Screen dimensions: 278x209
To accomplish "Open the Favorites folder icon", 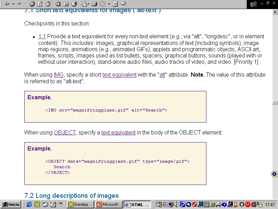I will [x=66, y=4].
